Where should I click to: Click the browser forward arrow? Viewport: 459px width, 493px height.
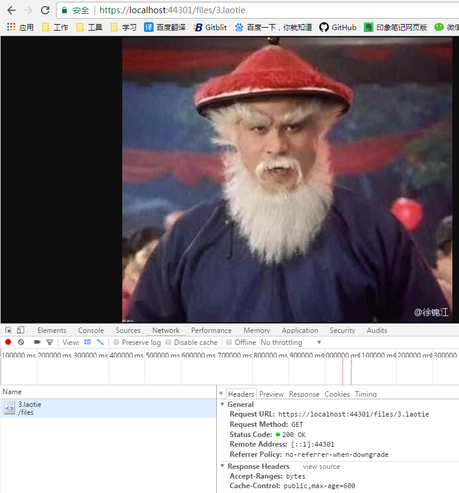(28, 10)
